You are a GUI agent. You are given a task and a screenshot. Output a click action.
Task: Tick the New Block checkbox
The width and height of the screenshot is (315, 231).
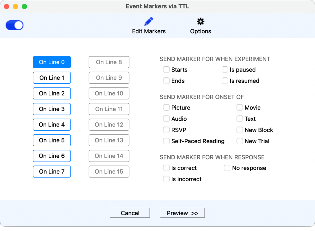coord(240,130)
